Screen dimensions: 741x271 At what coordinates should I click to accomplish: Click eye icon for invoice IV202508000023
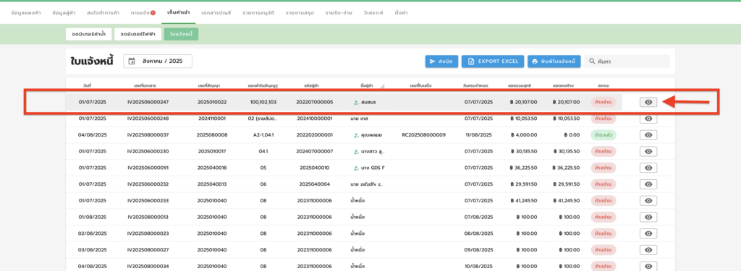(x=648, y=234)
